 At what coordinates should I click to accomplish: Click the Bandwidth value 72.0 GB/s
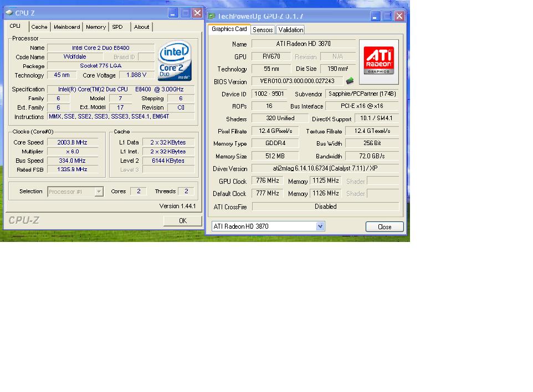tap(372, 156)
